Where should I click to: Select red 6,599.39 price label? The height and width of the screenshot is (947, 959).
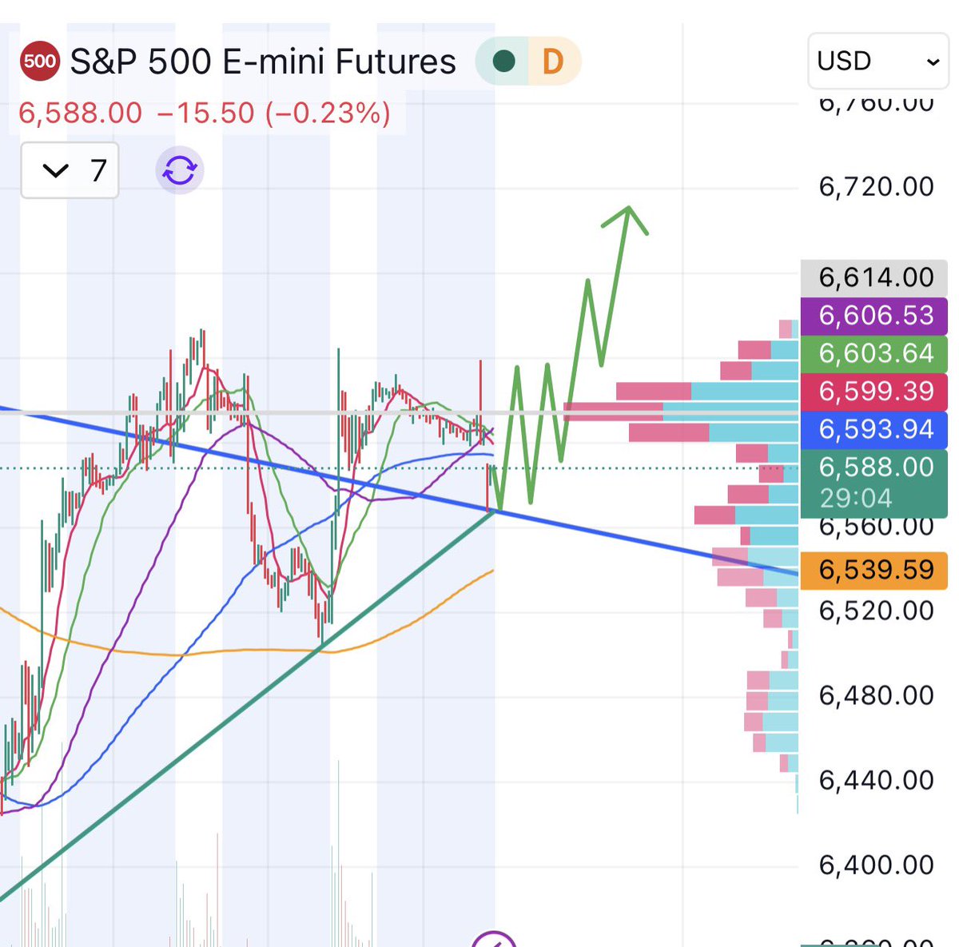(x=873, y=392)
